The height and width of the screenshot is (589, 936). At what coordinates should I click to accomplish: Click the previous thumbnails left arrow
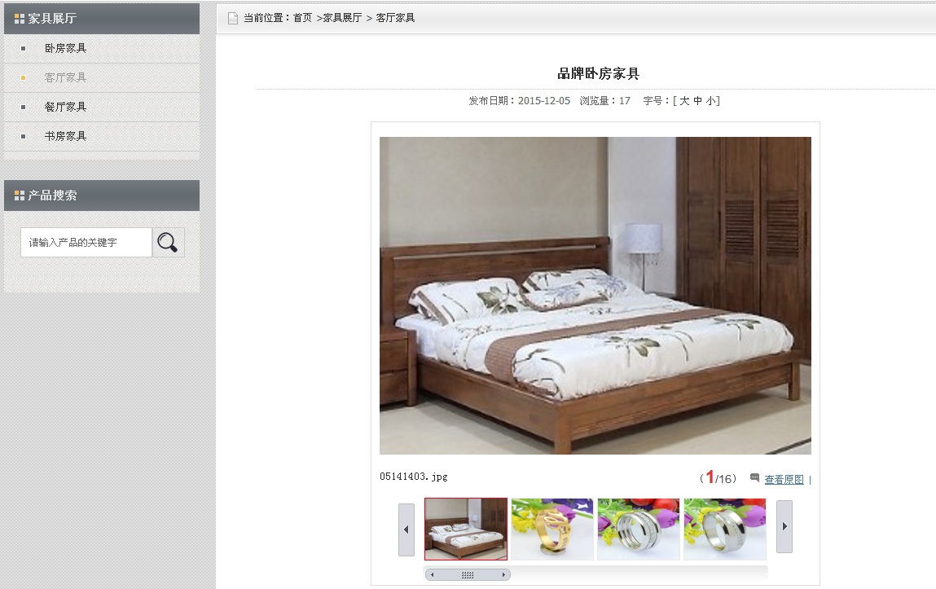(406, 530)
